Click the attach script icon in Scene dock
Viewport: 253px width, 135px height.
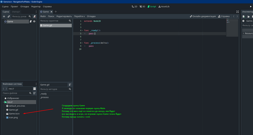click(x=35, y=17)
